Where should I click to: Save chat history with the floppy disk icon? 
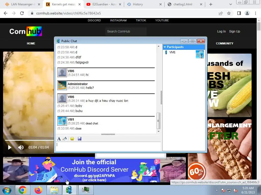click(80, 139)
